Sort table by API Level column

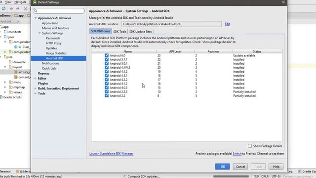175,51
